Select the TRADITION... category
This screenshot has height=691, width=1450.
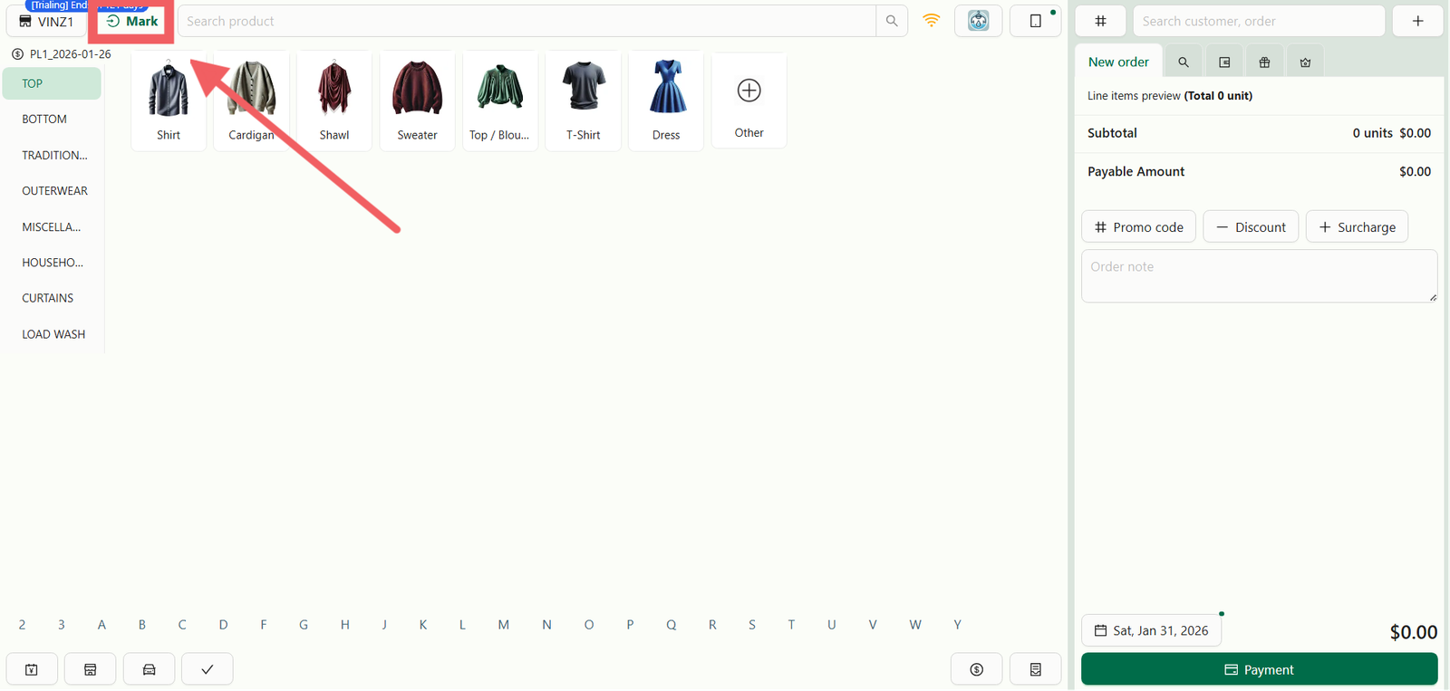tap(52, 155)
